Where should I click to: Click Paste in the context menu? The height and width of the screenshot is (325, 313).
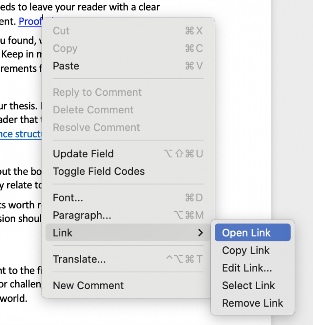tap(66, 66)
